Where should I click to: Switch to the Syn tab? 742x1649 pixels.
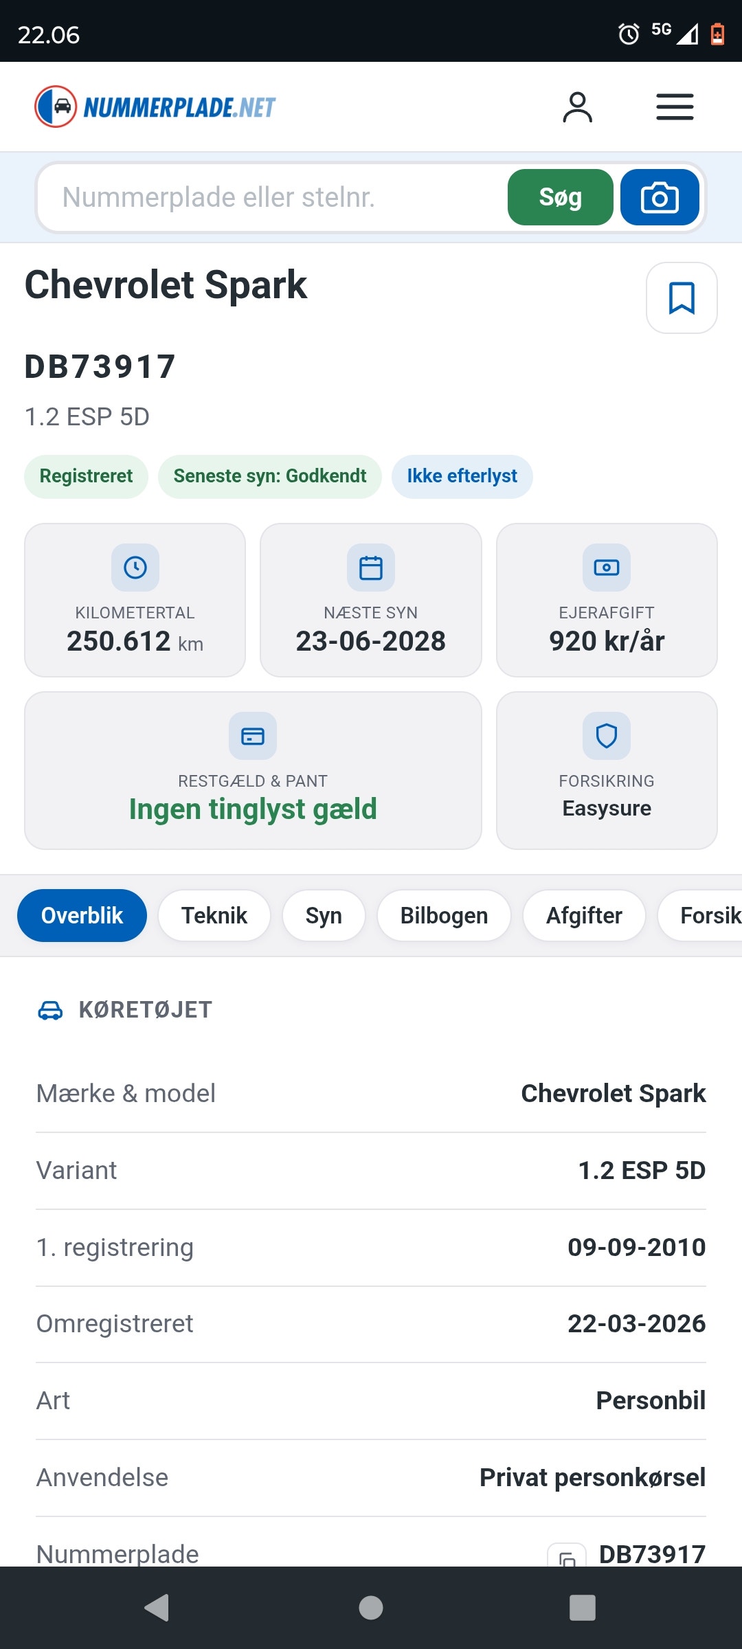(324, 915)
